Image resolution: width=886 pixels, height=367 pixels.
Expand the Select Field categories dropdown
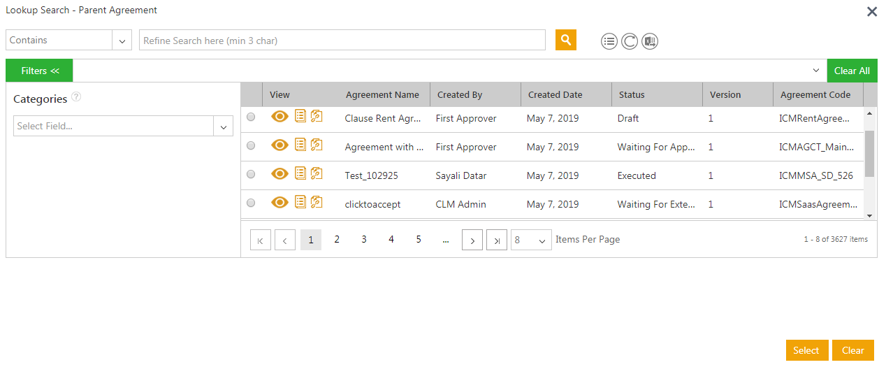click(223, 127)
